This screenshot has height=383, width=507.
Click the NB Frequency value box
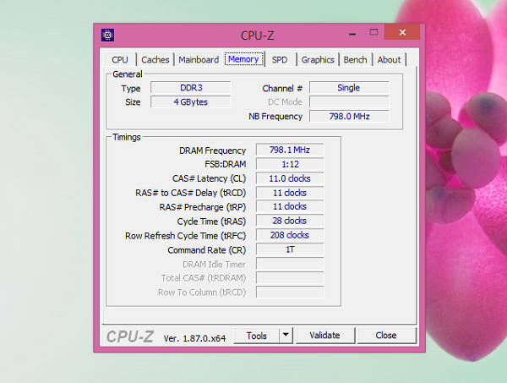pyautogui.click(x=348, y=117)
